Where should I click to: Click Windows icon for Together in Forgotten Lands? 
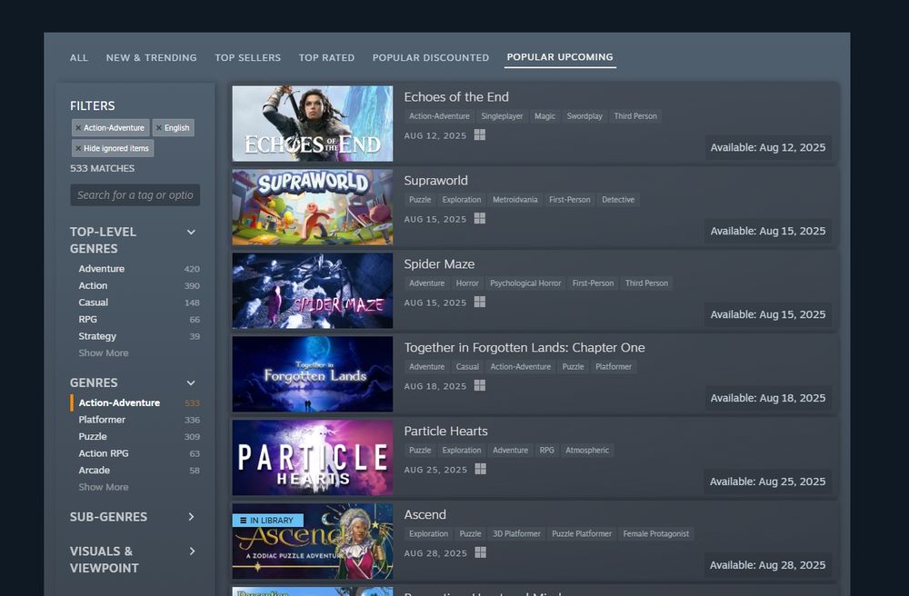tap(479, 385)
